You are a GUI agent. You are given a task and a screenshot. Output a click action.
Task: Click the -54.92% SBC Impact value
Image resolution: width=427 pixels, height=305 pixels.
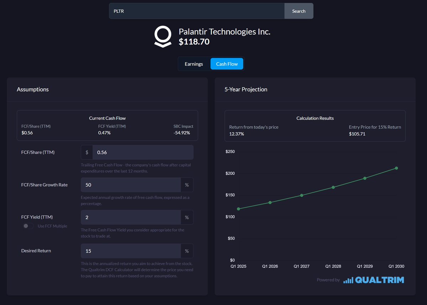182,133
